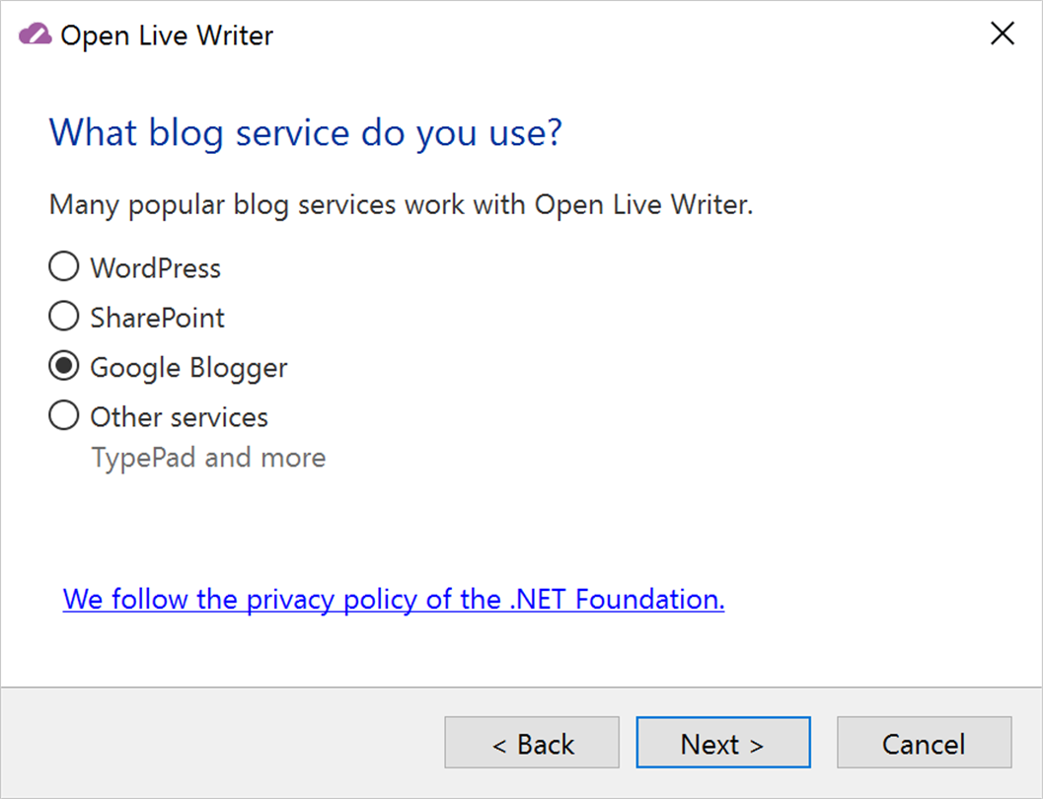Click the Other services label text

tap(179, 417)
